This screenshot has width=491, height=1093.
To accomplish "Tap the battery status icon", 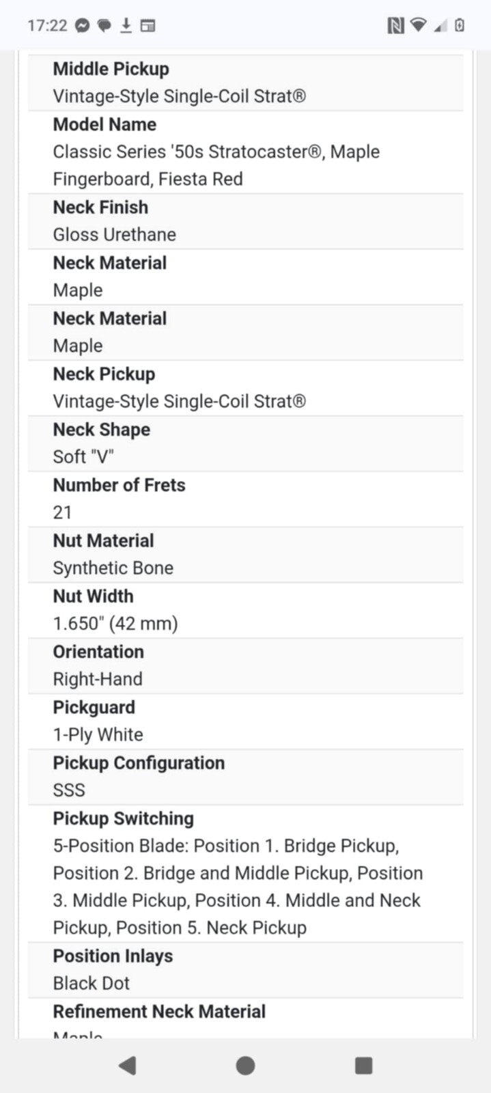I will (x=460, y=26).
